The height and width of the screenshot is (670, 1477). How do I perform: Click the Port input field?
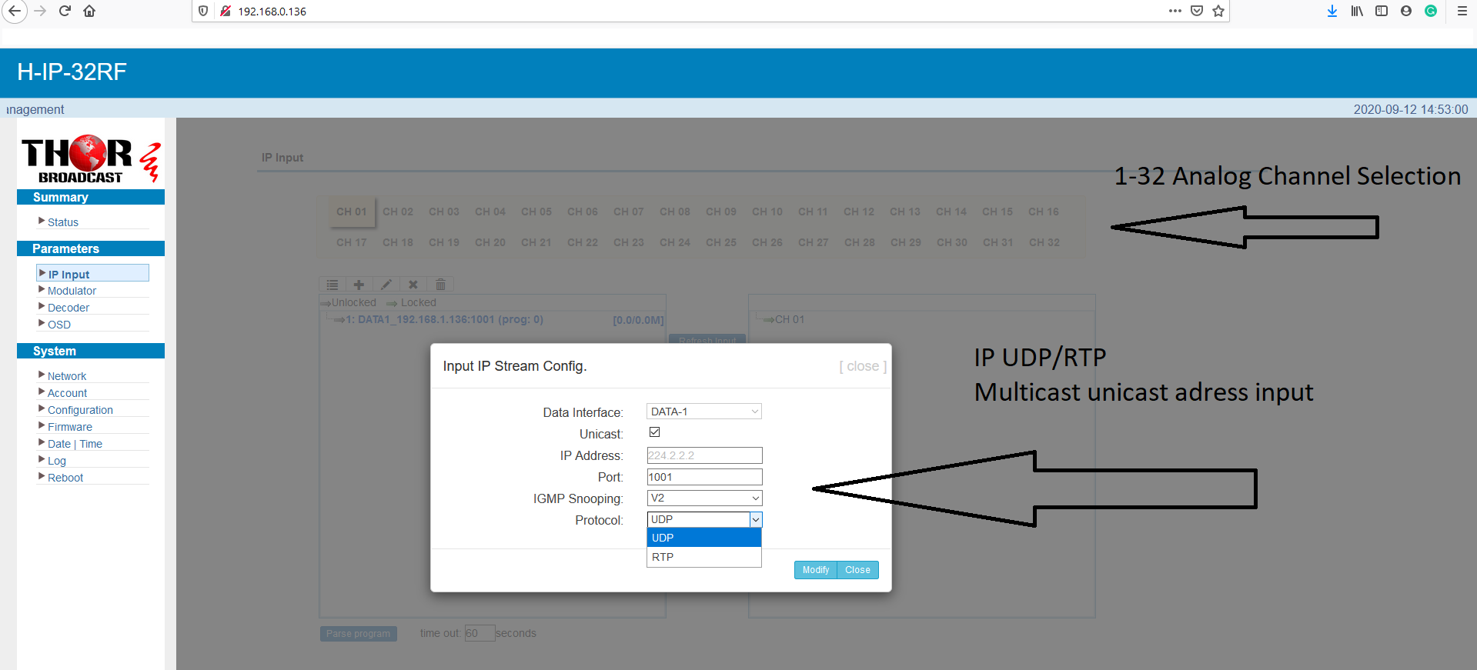tap(704, 477)
